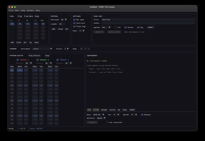Clone the selected pattern
Viewport: 205px width, 141px height.
pos(60,29)
